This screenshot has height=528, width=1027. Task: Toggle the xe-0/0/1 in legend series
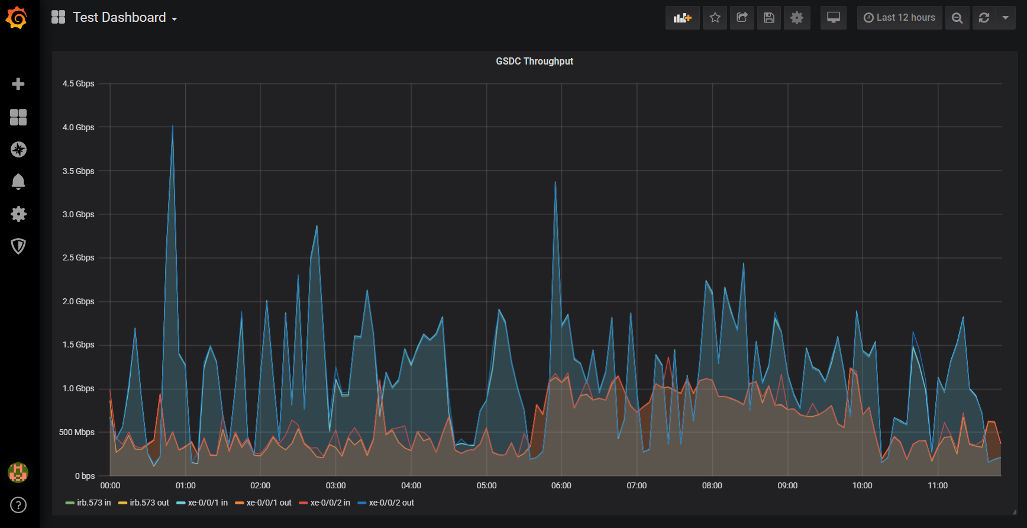[x=207, y=503]
